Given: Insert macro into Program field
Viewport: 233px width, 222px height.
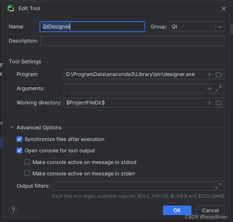Looking at the screenshot, I should coord(209,74).
